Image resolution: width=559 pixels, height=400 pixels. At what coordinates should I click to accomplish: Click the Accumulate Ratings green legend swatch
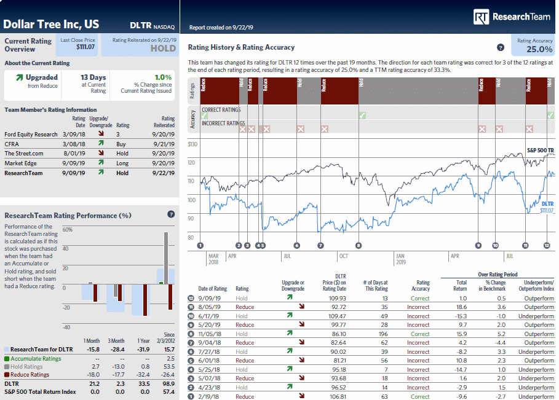click(7, 359)
